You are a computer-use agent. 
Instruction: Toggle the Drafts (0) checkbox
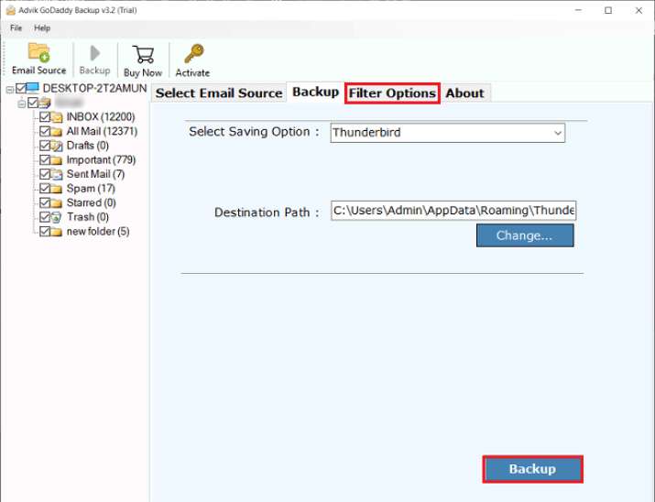[x=45, y=146]
